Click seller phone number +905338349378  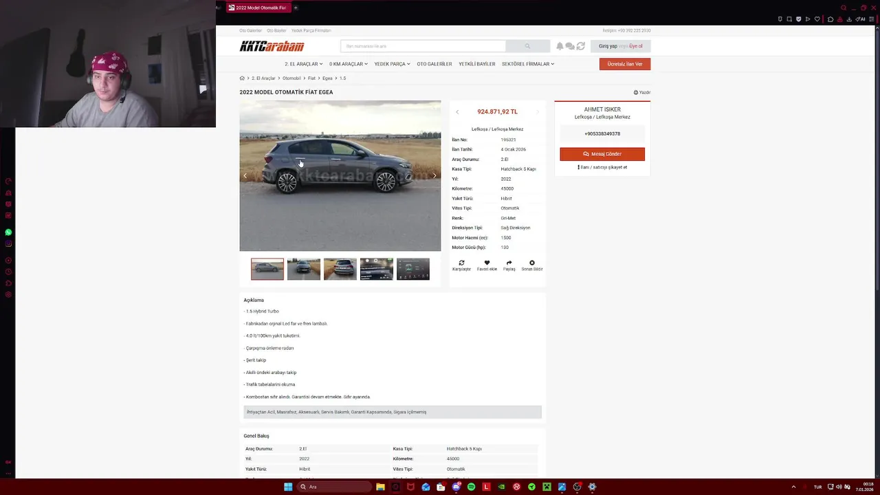pyautogui.click(x=602, y=134)
